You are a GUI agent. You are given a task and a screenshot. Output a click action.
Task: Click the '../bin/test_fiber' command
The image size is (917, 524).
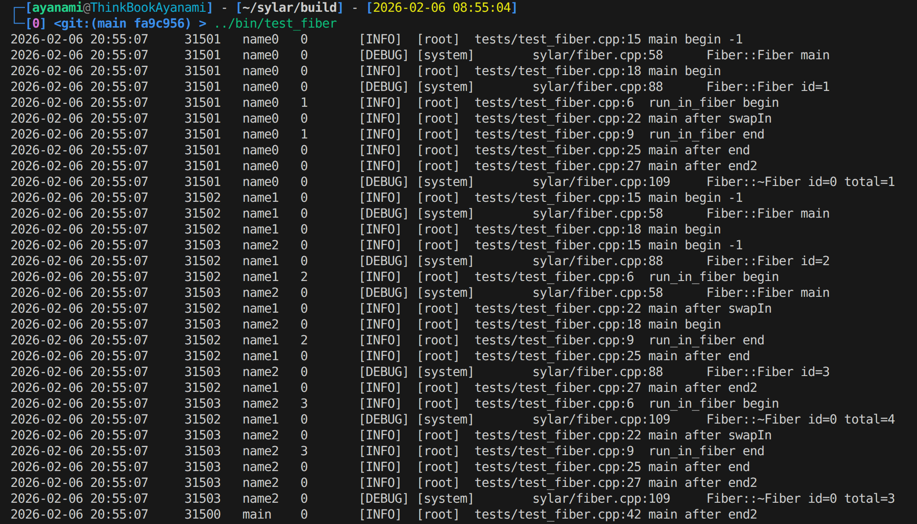click(275, 24)
